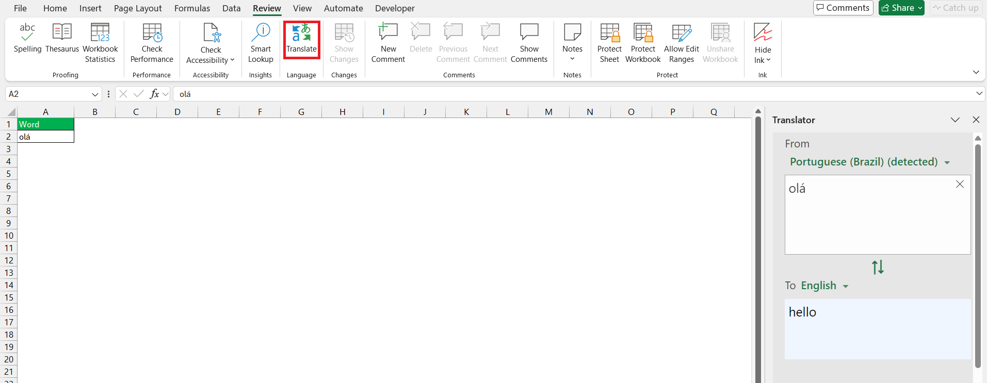Viewport: 987px width, 383px height.
Task: Open Translator pane options chevron
Action: [955, 120]
